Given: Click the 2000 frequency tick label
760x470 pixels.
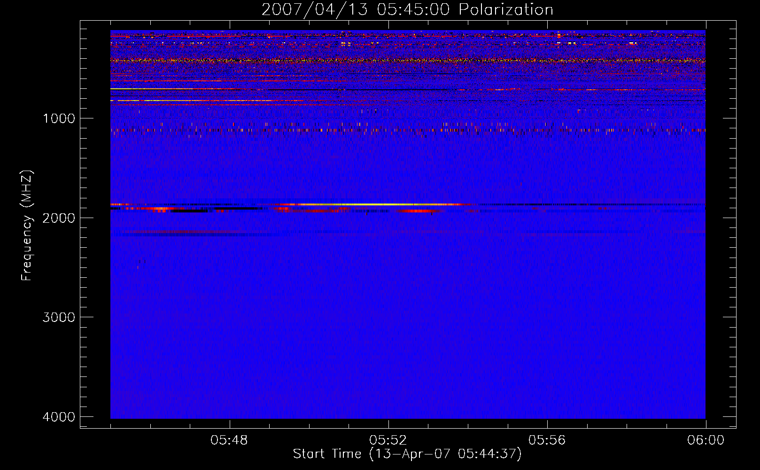Looking at the screenshot, I should click(59, 218).
